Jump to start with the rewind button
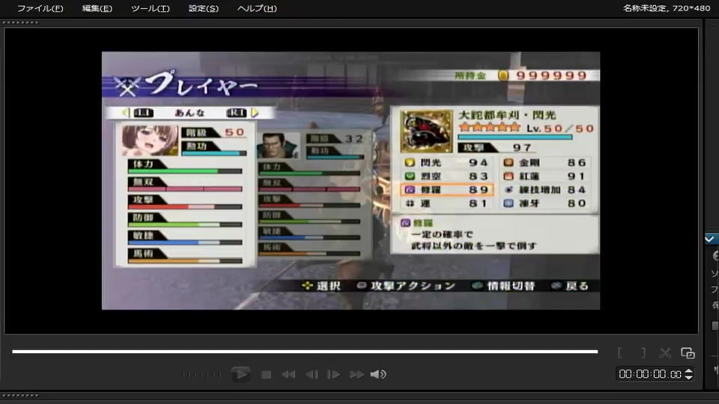Viewport: 719px width, 404px height. pos(288,375)
